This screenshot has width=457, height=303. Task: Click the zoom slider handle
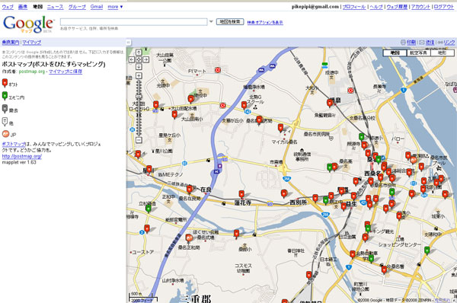point(139,97)
